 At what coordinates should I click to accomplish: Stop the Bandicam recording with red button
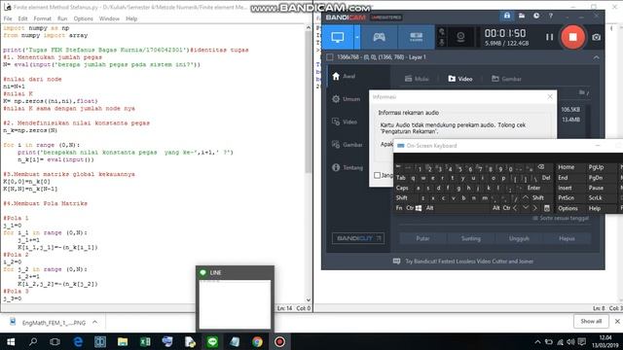tap(572, 37)
